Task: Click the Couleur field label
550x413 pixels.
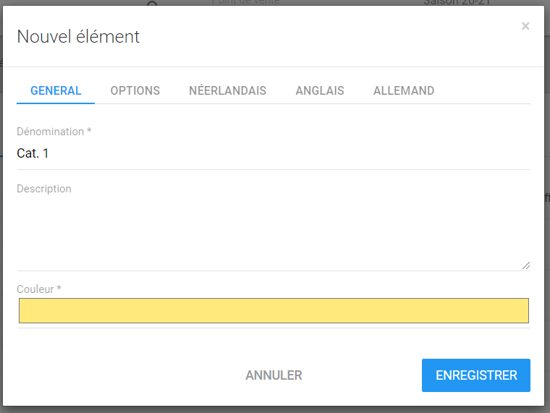Action: coord(39,289)
